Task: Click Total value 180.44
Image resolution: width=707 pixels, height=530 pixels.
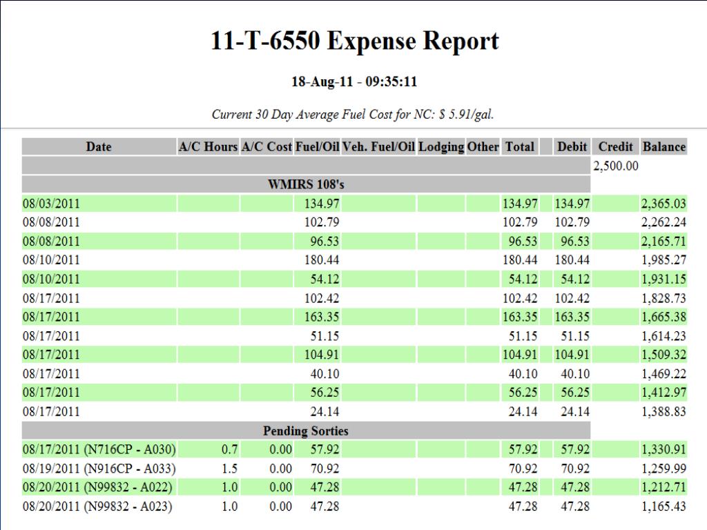Action: 520,260
